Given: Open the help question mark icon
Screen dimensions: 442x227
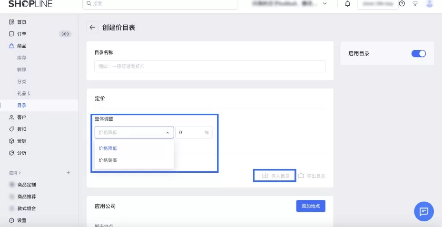Looking at the screenshot, I should tap(402, 4).
